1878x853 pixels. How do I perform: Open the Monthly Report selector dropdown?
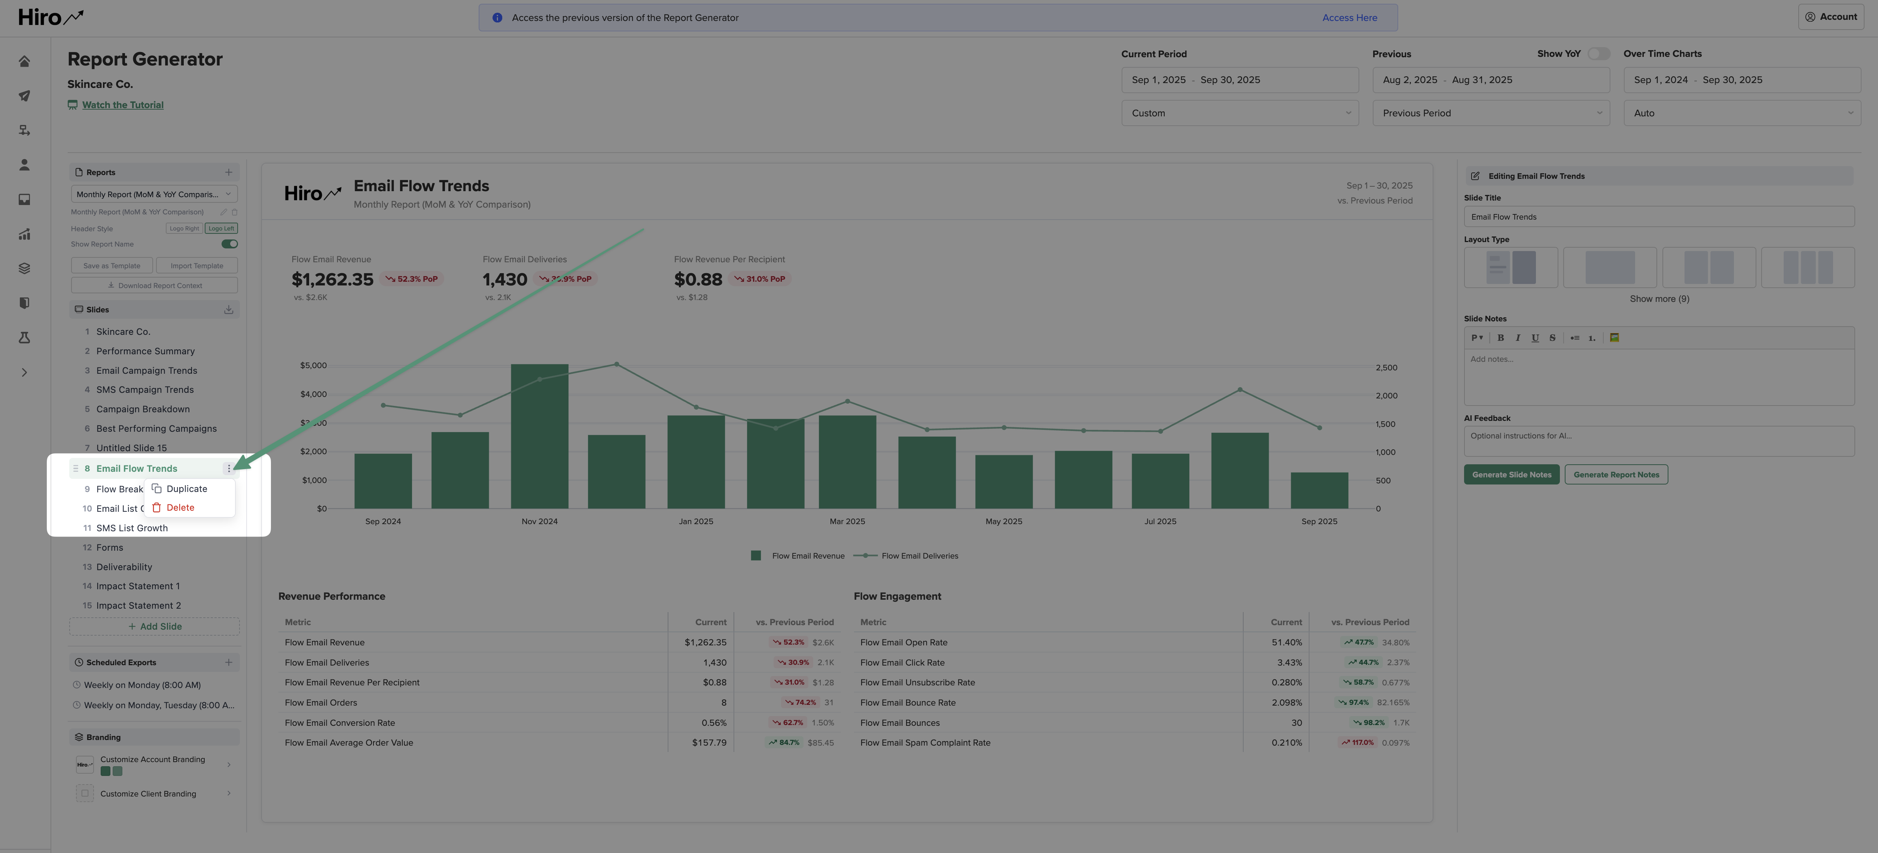pyautogui.click(x=154, y=195)
